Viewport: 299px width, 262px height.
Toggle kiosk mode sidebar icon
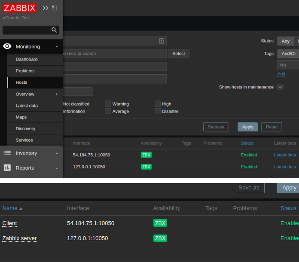pyautogui.click(x=55, y=8)
